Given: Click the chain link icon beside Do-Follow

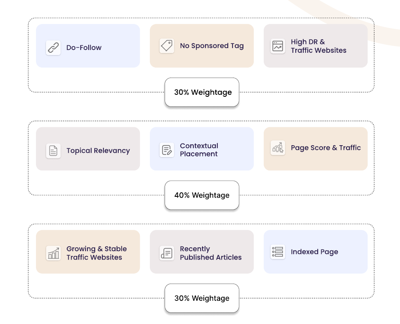Looking at the screenshot, I should tap(53, 48).
